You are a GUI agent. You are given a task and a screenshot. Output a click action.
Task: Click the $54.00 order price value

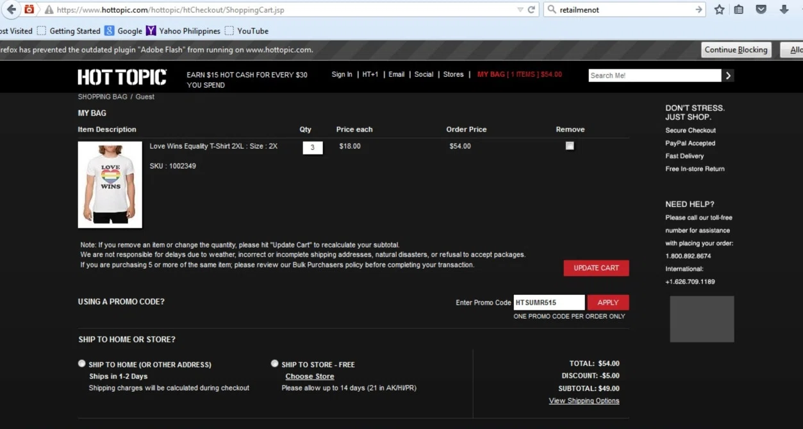pyautogui.click(x=460, y=146)
